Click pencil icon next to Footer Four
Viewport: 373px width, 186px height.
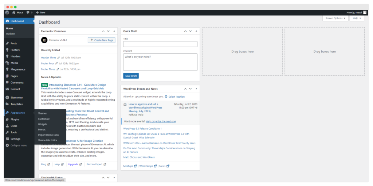56,64
